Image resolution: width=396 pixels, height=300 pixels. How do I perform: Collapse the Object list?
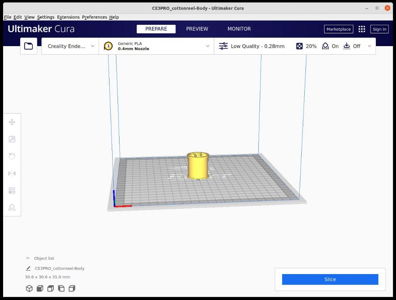click(x=28, y=258)
